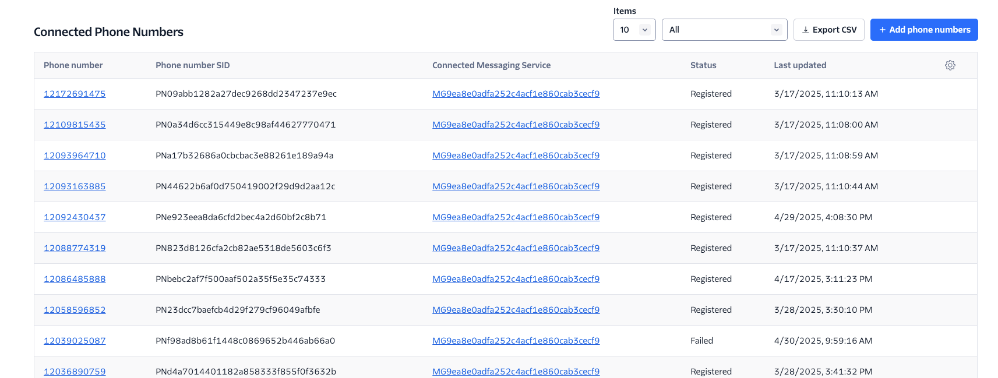Open phone number 12088774319
Viewport: 998px width, 378px height.
[75, 248]
